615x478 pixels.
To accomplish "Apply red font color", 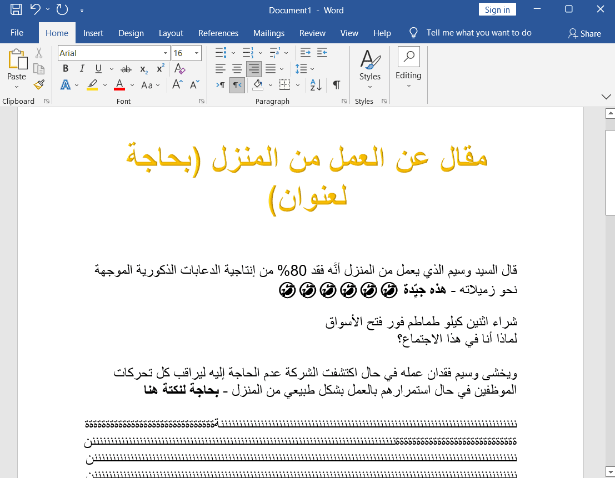I will coord(119,84).
